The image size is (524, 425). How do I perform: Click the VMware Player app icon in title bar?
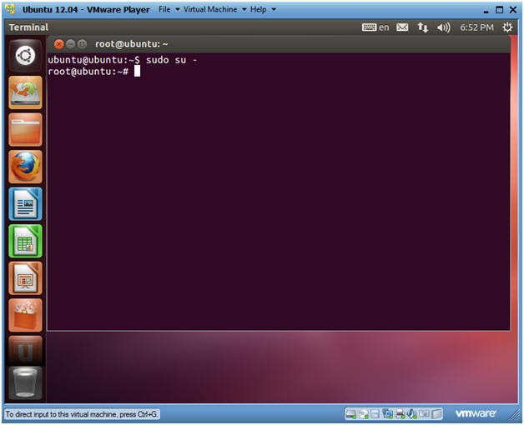point(10,9)
